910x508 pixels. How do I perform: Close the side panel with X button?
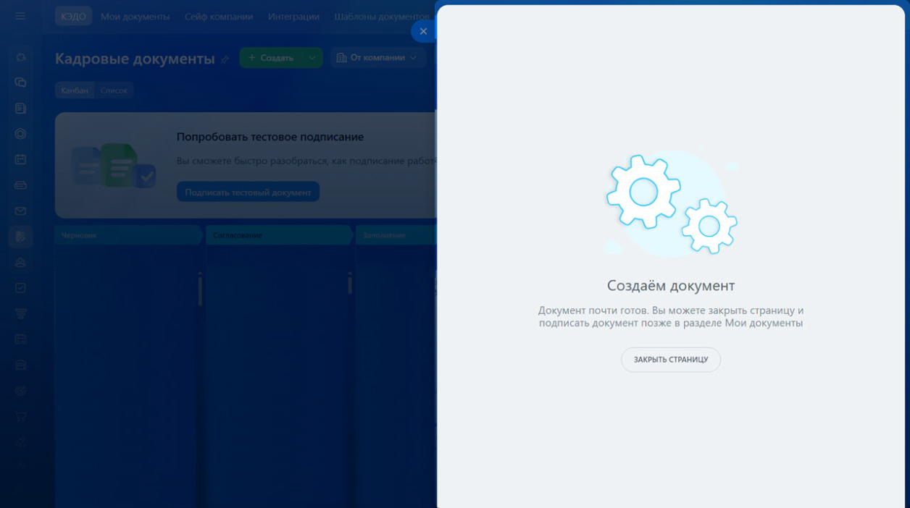point(423,31)
